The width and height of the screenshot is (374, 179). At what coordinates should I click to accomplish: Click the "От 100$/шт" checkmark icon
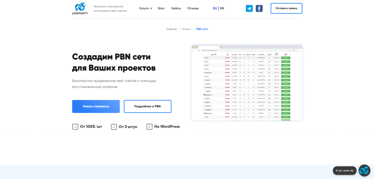[x=75, y=127]
